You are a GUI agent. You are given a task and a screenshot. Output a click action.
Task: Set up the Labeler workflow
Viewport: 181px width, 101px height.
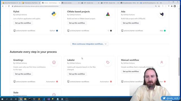coord(77,74)
